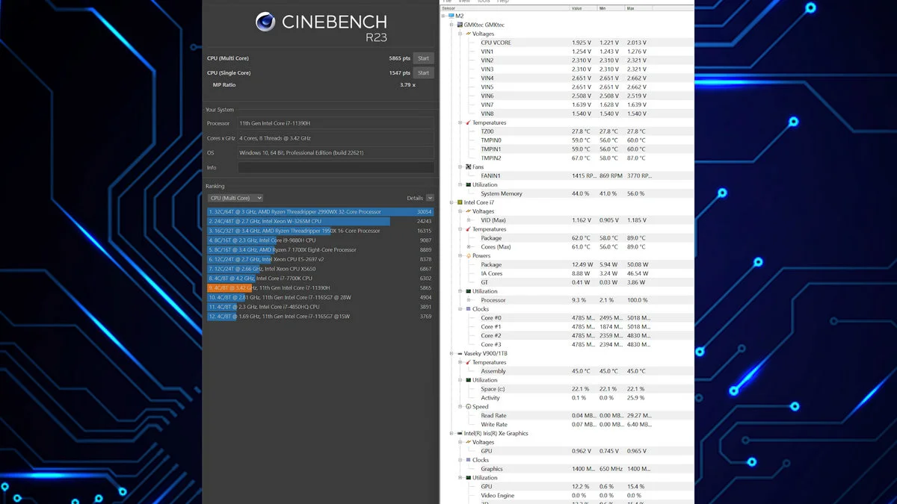Click the Max column header
The height and width of the screenshot is (504, 897).
pyautogui.click(x=631, y=8)
